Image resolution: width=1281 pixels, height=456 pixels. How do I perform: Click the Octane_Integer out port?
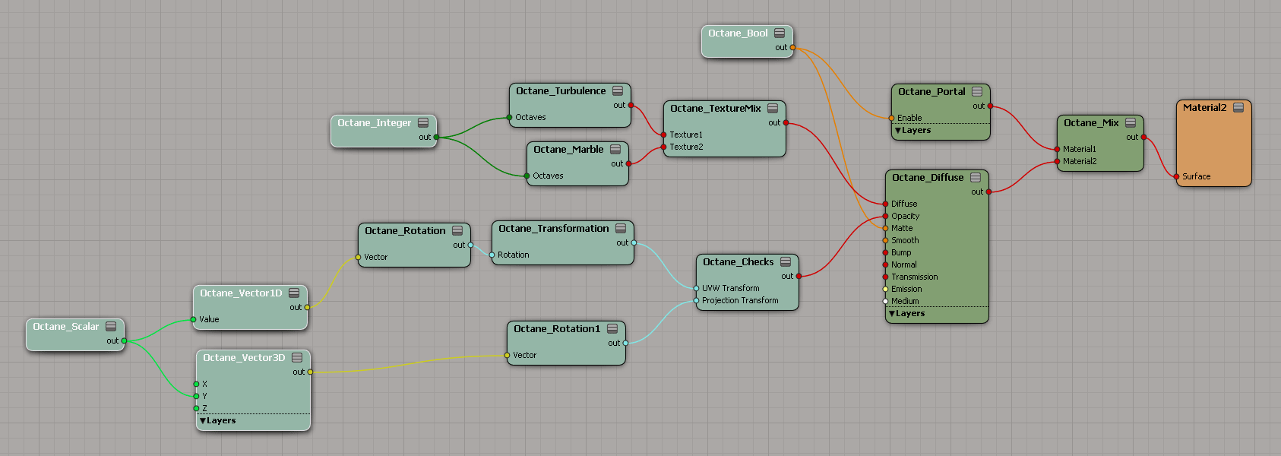click(x=436, y=137)
